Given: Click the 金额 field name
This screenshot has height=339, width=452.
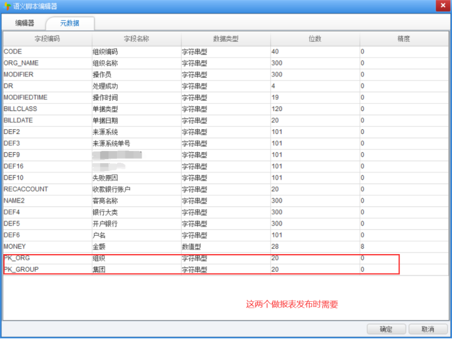Looking at the screenshot, I should [99, 247].
